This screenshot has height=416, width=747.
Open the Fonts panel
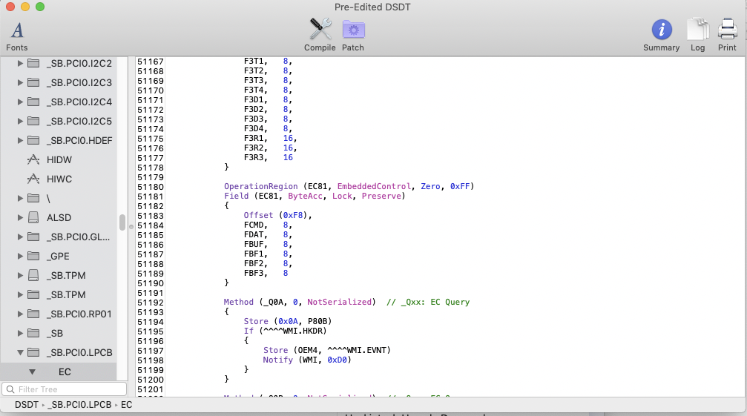click(x=17, y=36)
